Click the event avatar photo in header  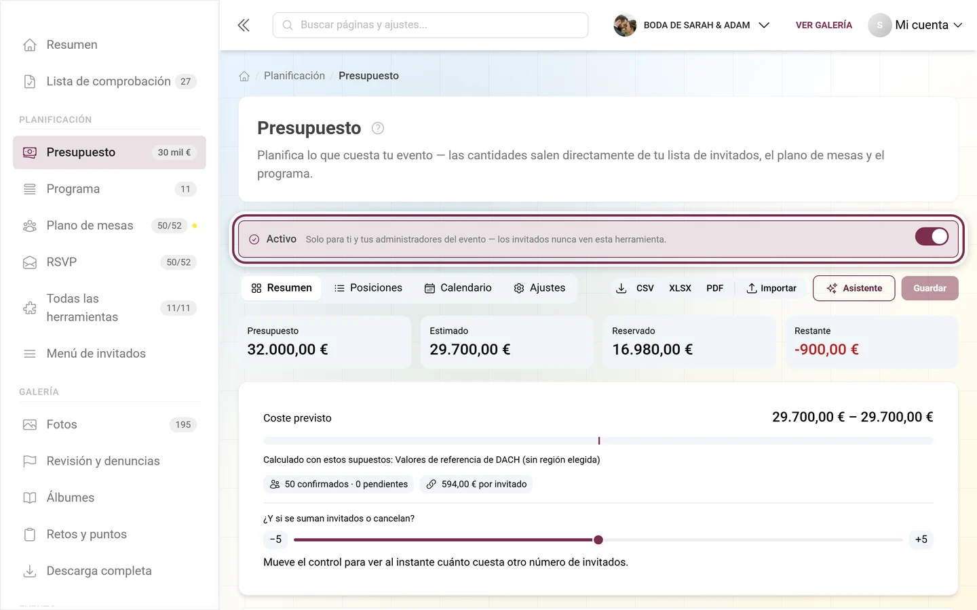[625, 25]
